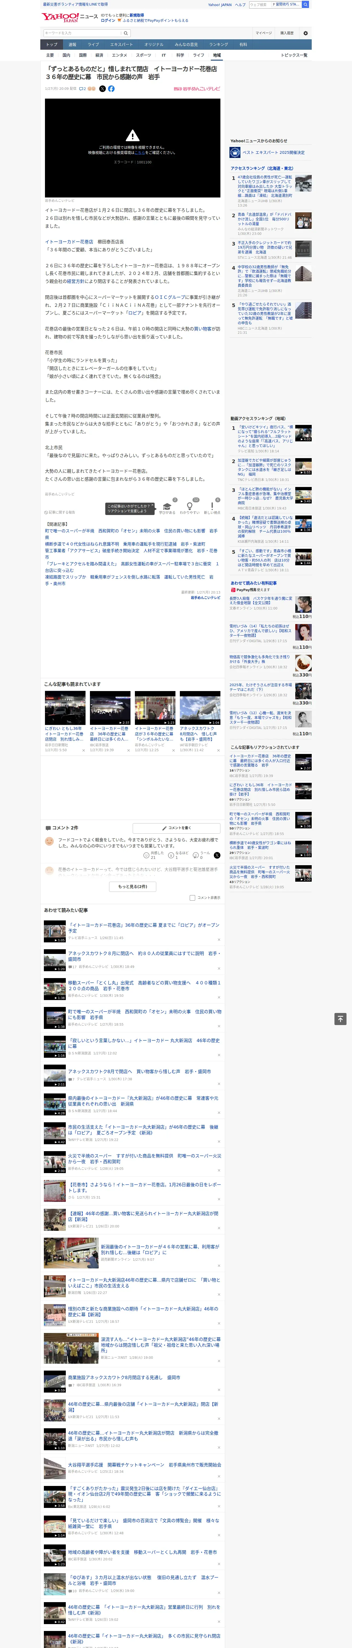352x1648 pixels.
Task: Select the スポーツ category
Action: click(x=144, y=55)
